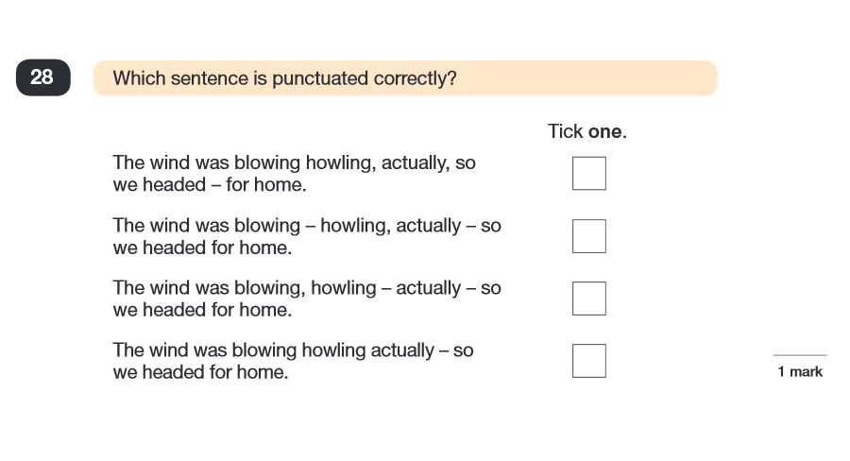The image size is (850, 461).
Task: Click the line 'we headed – for home.'
Action: point(210,185)
